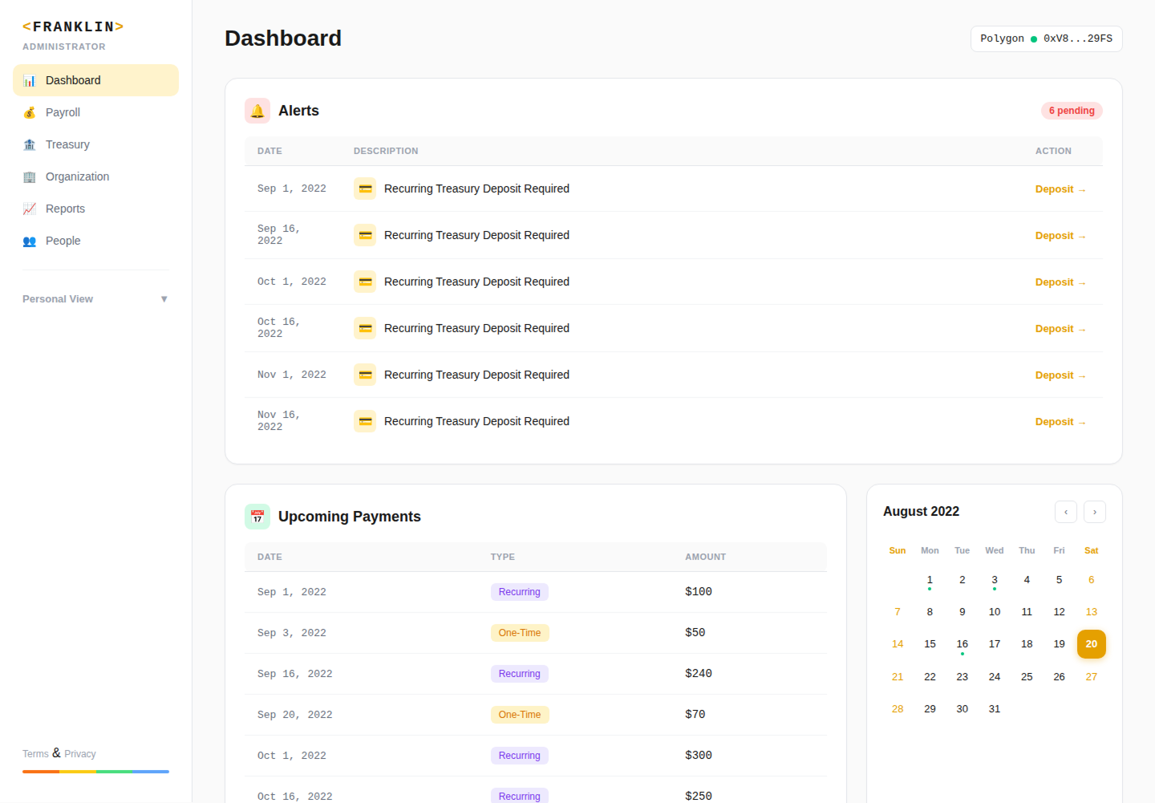
Task: Collapse the Personal View section
Action: [164, 298]
